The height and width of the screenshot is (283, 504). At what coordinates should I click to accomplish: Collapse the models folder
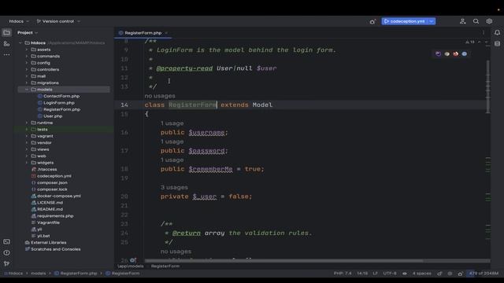(x=27, y=90)
